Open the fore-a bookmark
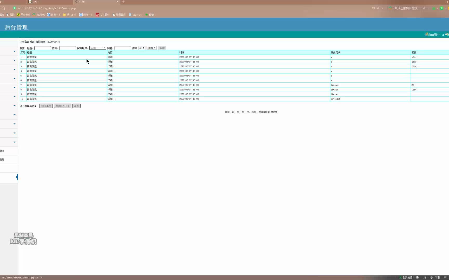Image resolution: width=449 pixels, height=280 pixels. (x=135, y=15)
